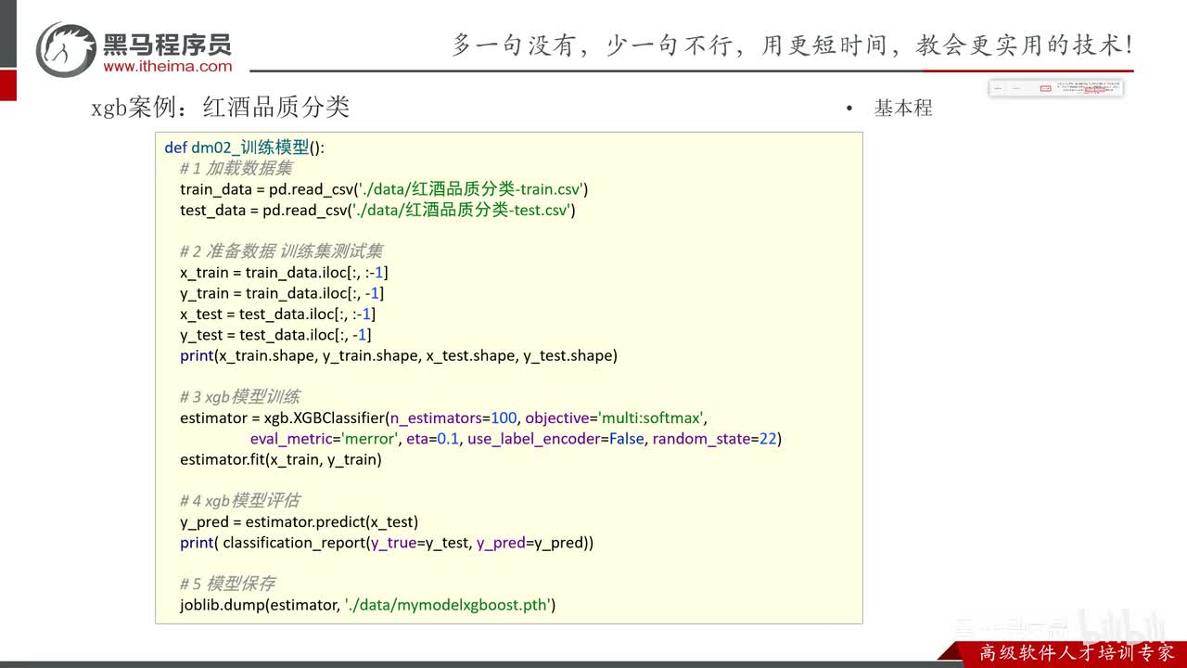Select the train_data = pd.read_csv line
Viewport: 1187px width, 668px height.
[x=384, y=189]
